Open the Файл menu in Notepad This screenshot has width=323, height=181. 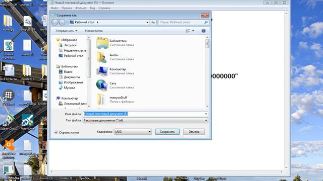55,8
